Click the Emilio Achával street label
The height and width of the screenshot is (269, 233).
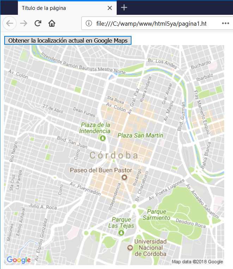20,222
